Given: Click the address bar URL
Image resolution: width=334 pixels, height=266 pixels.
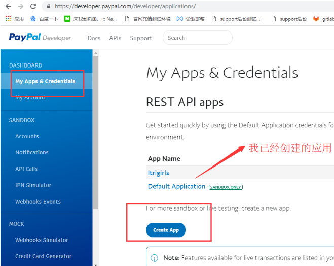Looking at the screenshot, I should coord(125,6).
